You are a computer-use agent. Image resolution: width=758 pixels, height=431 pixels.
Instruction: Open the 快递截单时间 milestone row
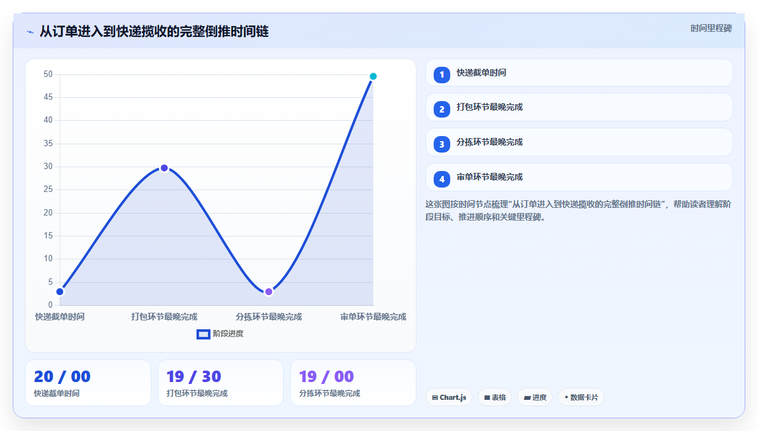click(x=579, y=73)
